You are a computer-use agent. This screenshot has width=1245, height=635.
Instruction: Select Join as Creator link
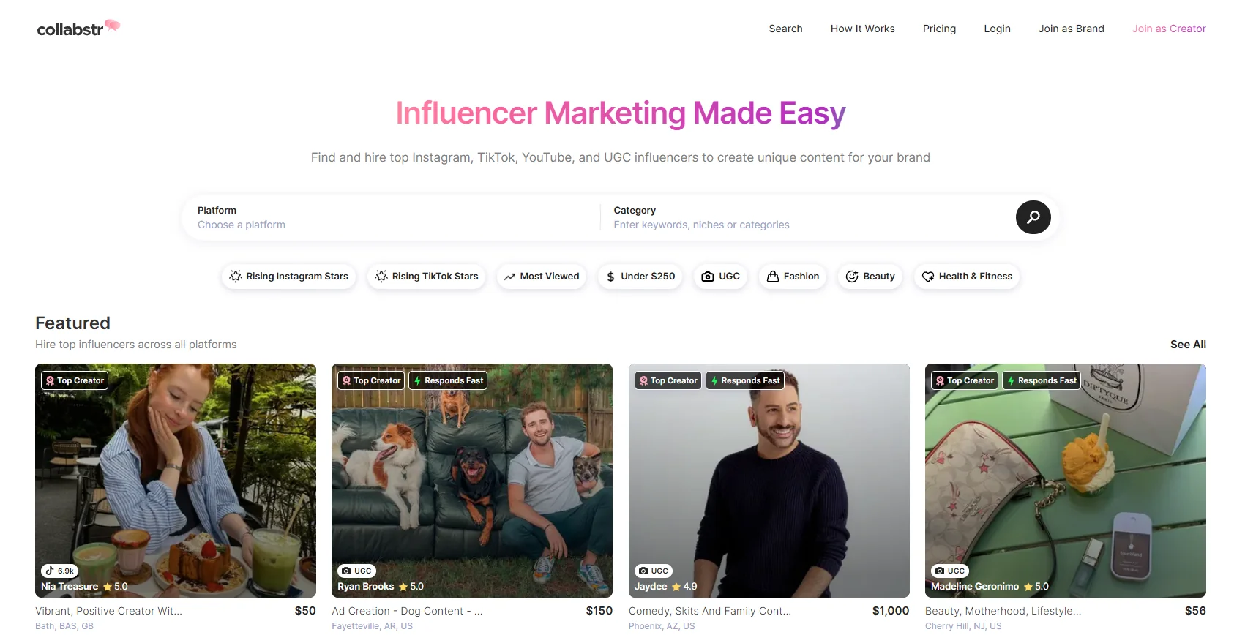click(x=1169, y=29)
